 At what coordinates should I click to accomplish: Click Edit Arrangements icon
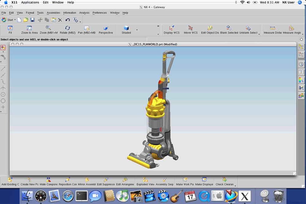[125, 180]
